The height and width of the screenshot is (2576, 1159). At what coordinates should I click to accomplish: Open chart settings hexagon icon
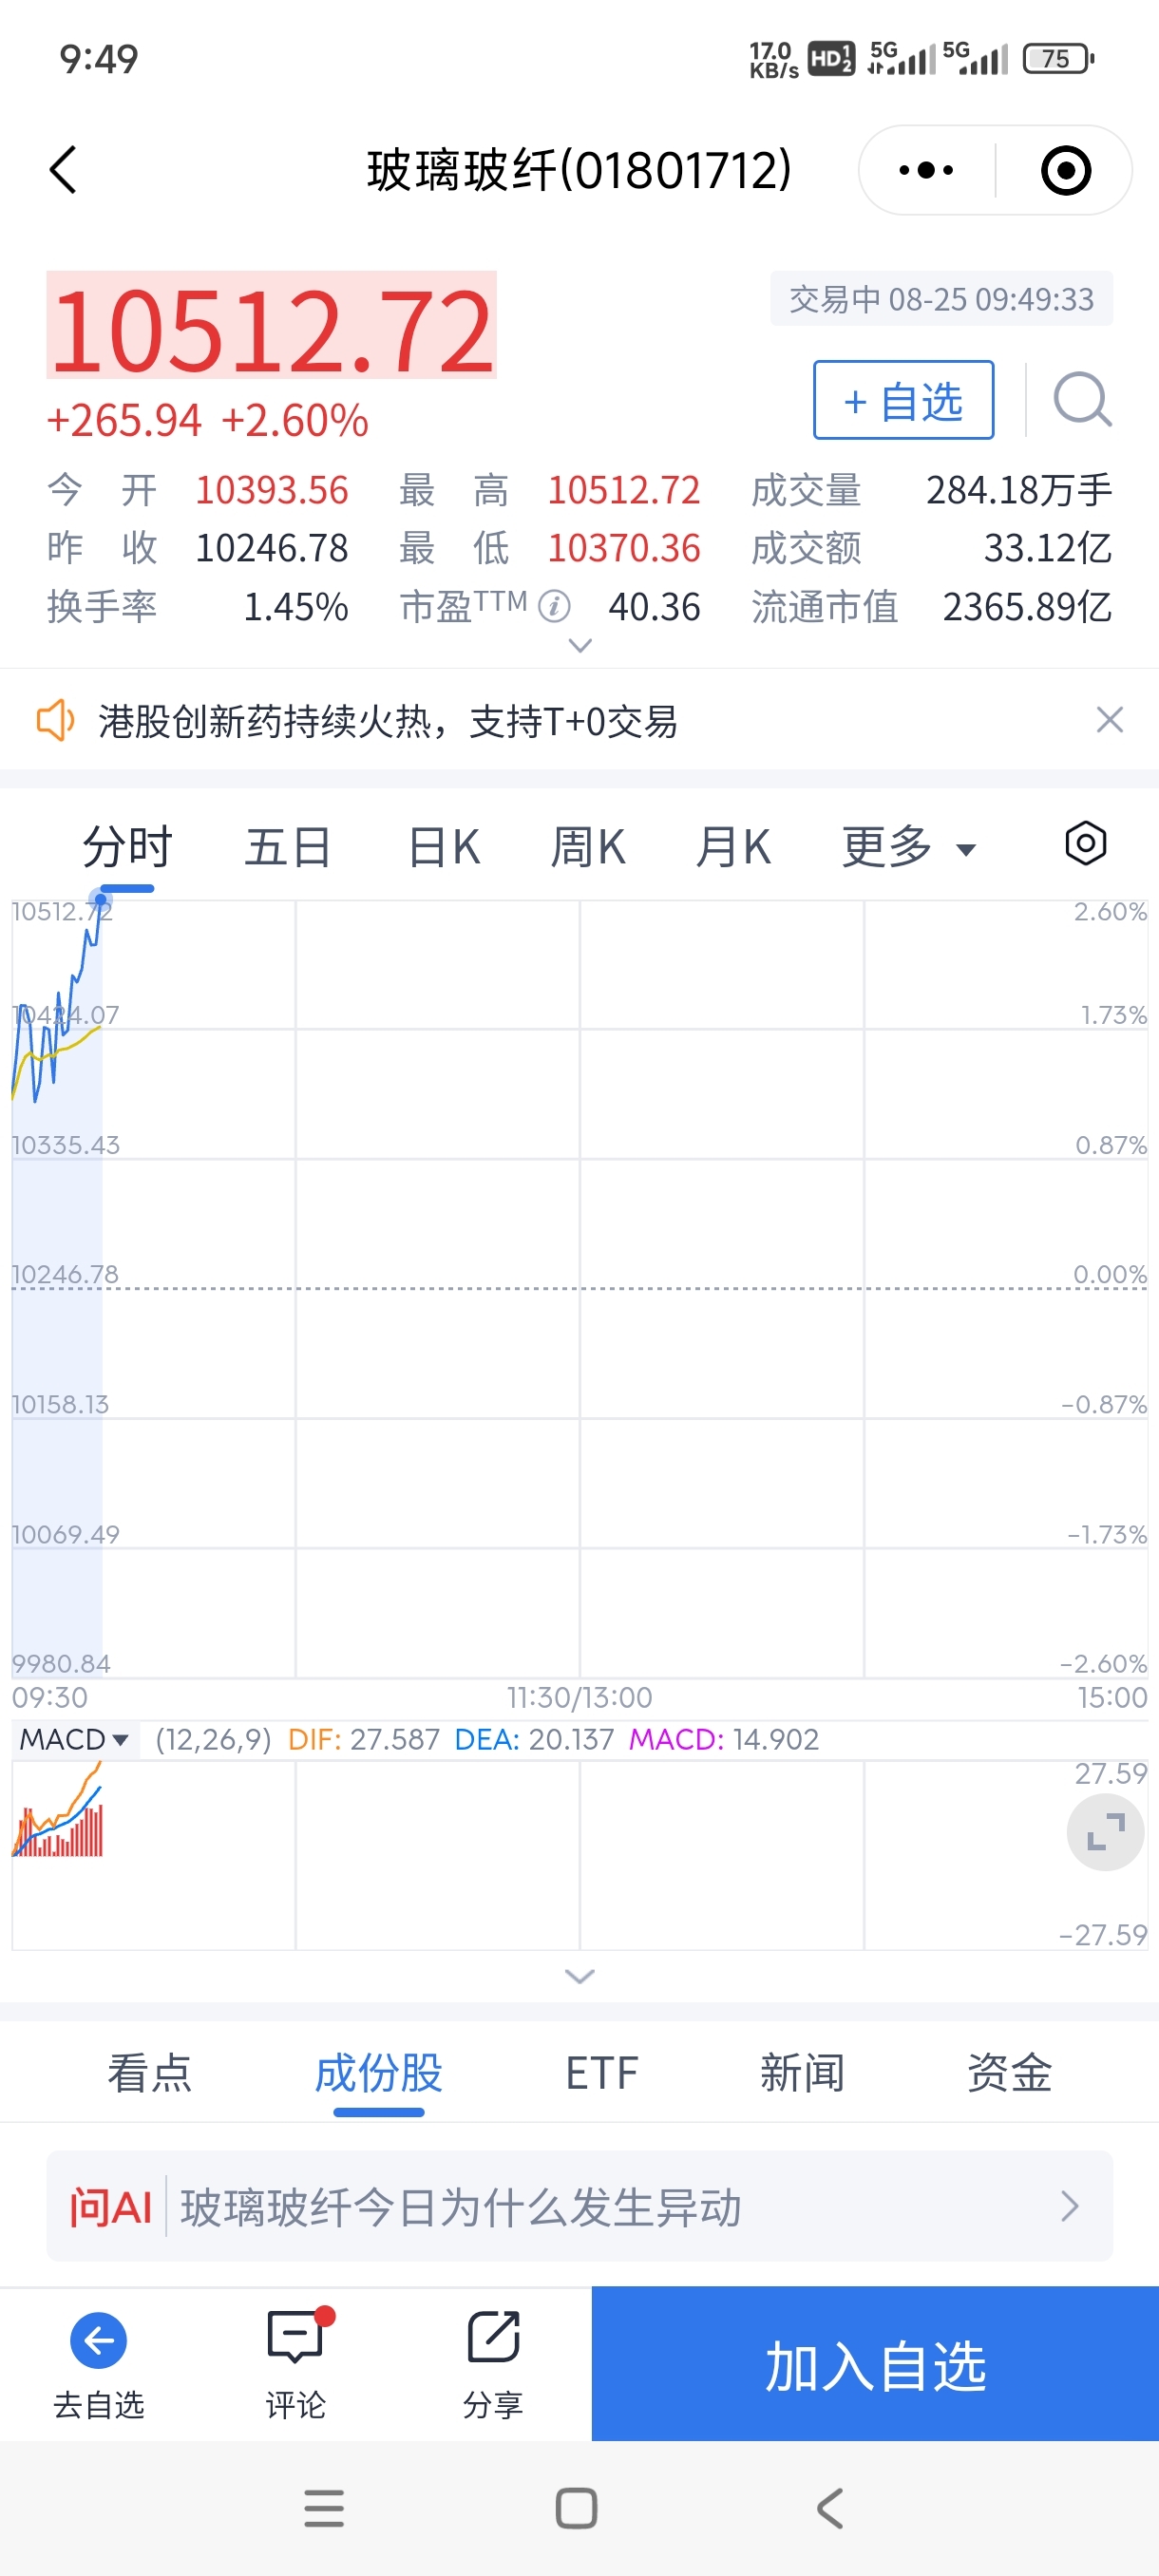pyautogui.click(x=1085, y=843)
